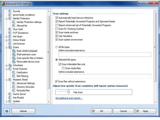Click the Cancel button
Screen dimensions: 160x120
tap(123, 111)
